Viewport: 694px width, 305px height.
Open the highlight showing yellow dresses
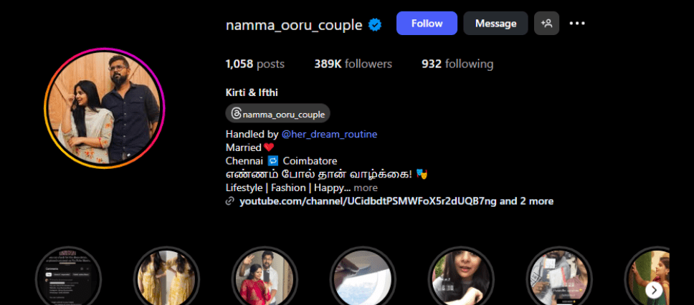click(x=166, y=278)
